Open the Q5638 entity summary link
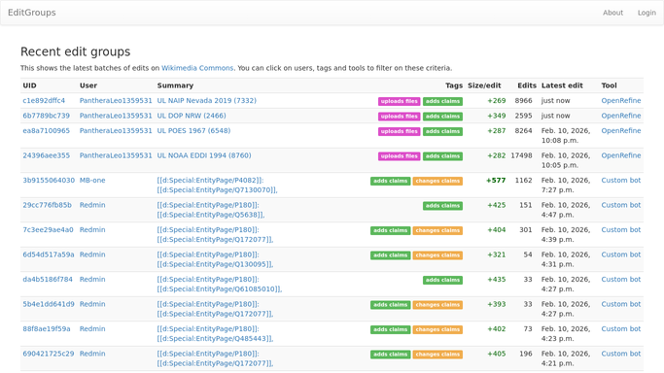Screen dimensions: 664x373 pos(210,215)
